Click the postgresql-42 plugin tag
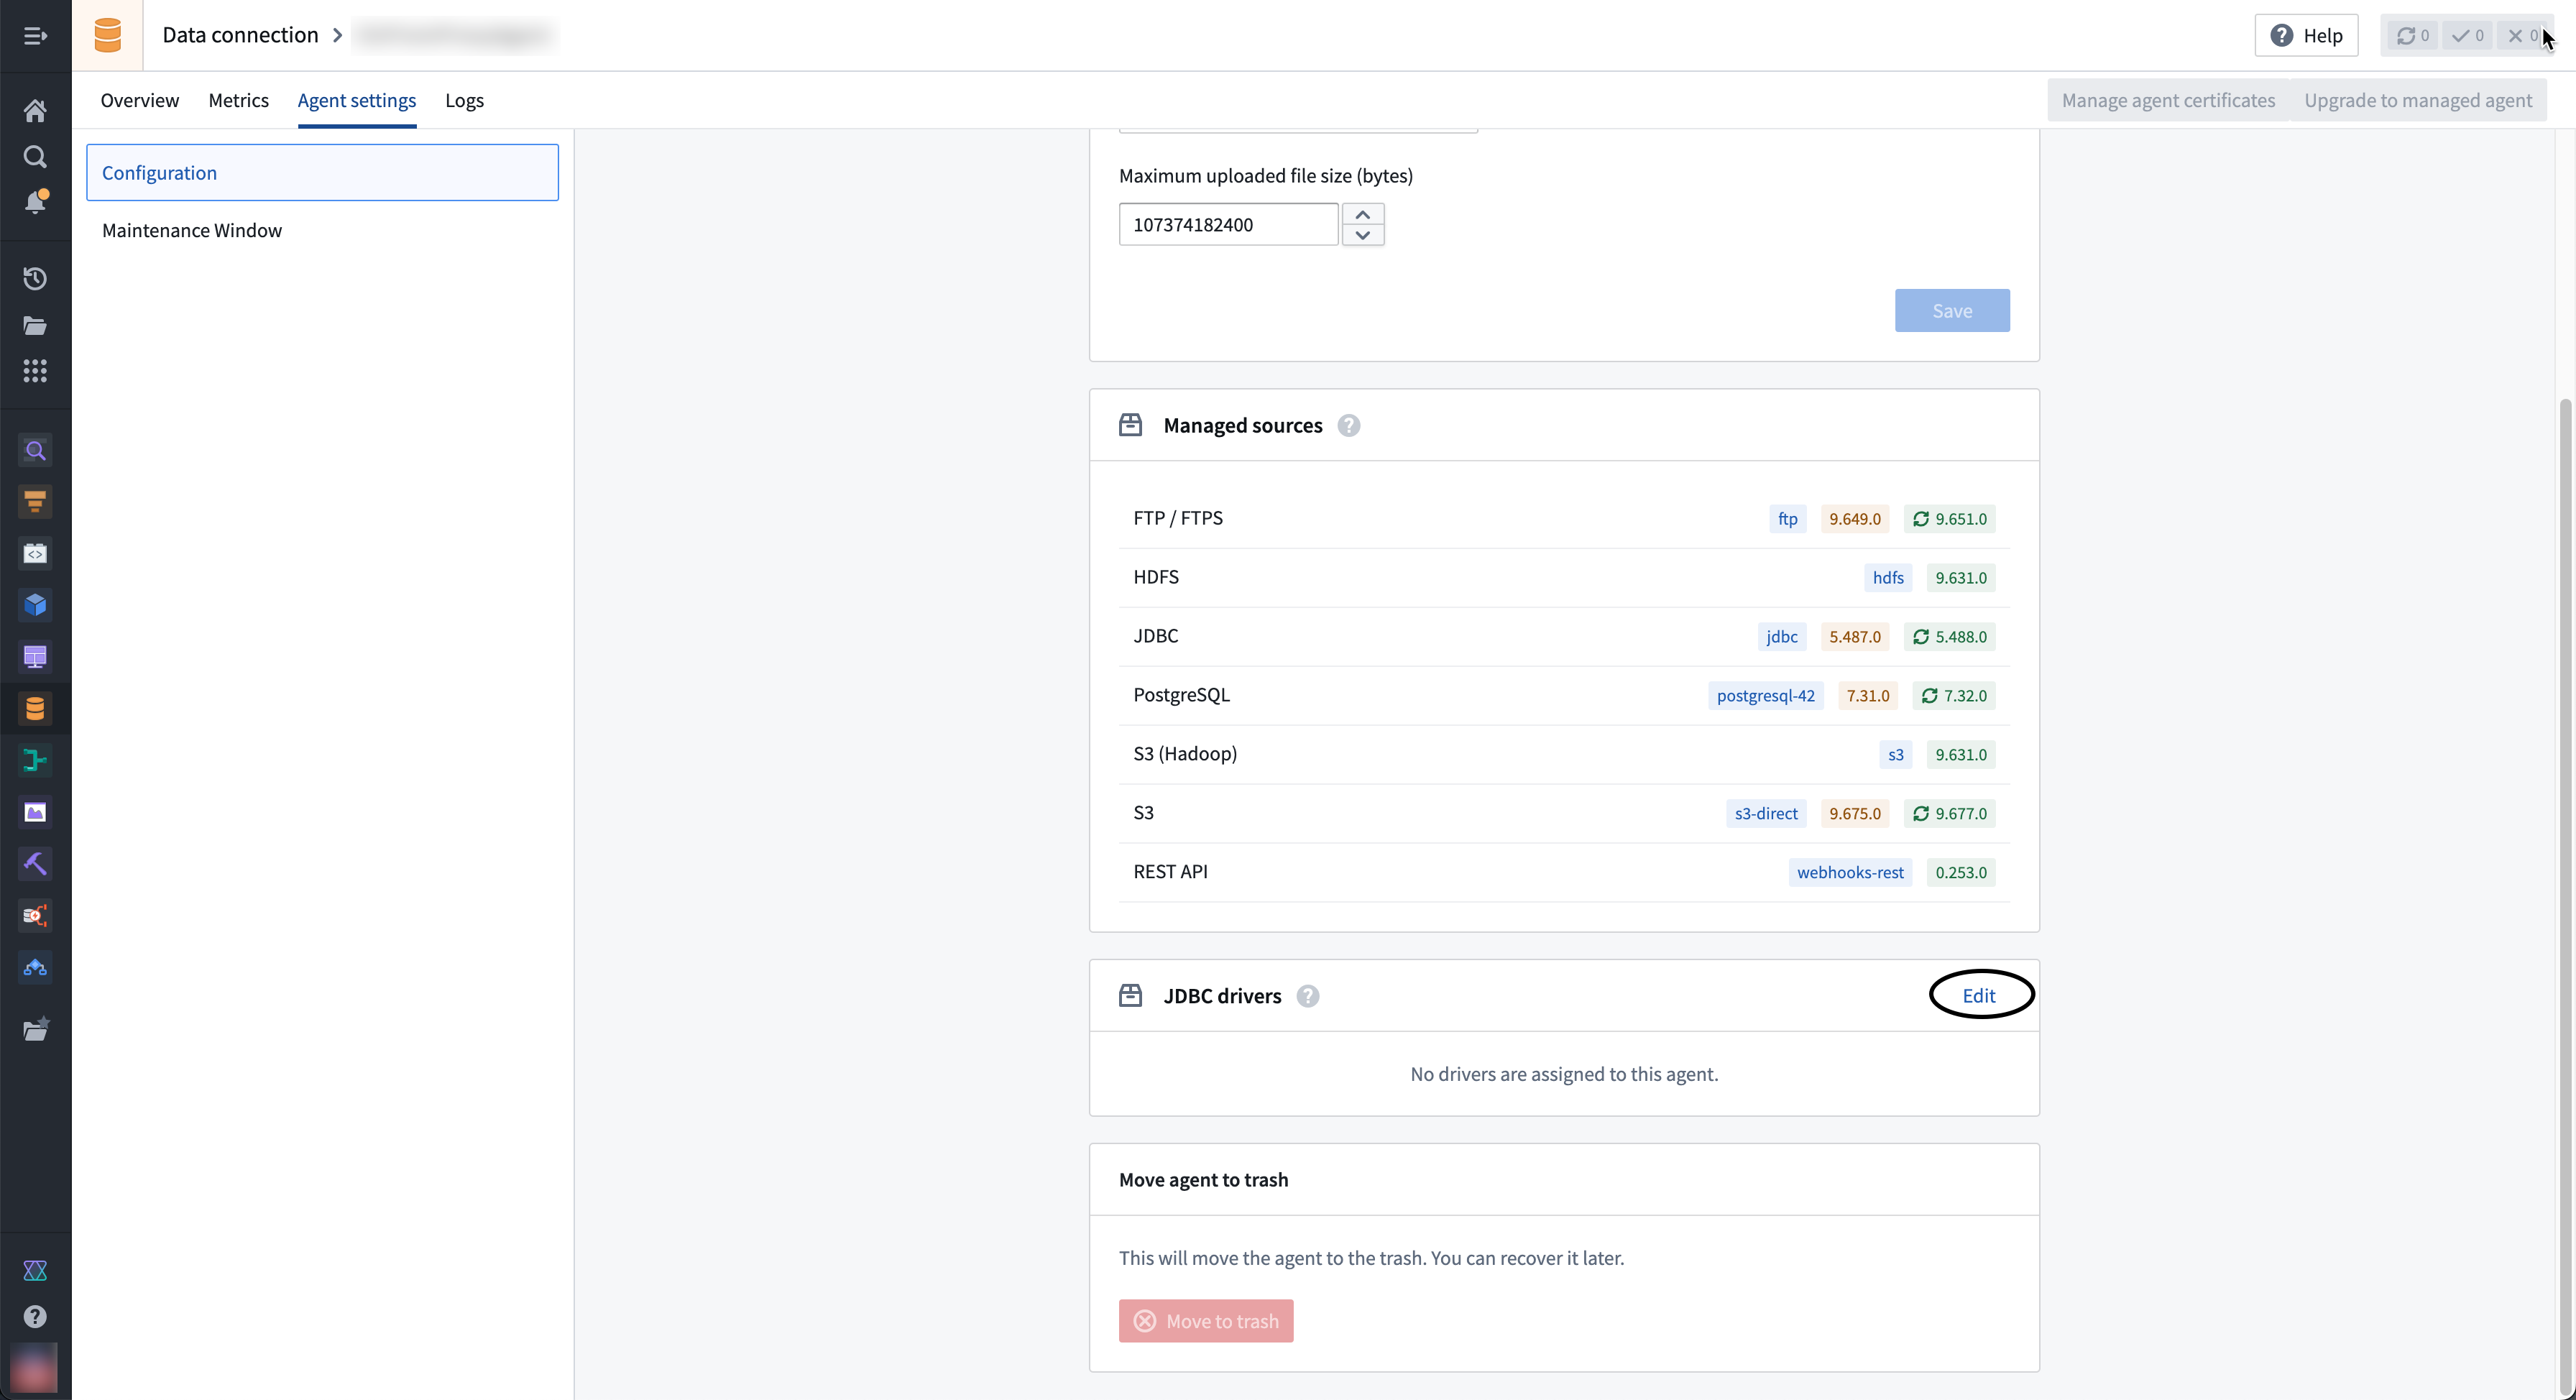Viewport: 2576px width, 1400px height. click(1765, 696)
